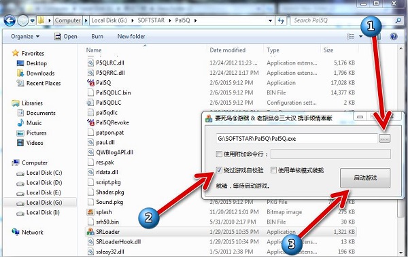Select the script.pkg file icon
This screenshot has width=408, height=257.
point(90,182)
